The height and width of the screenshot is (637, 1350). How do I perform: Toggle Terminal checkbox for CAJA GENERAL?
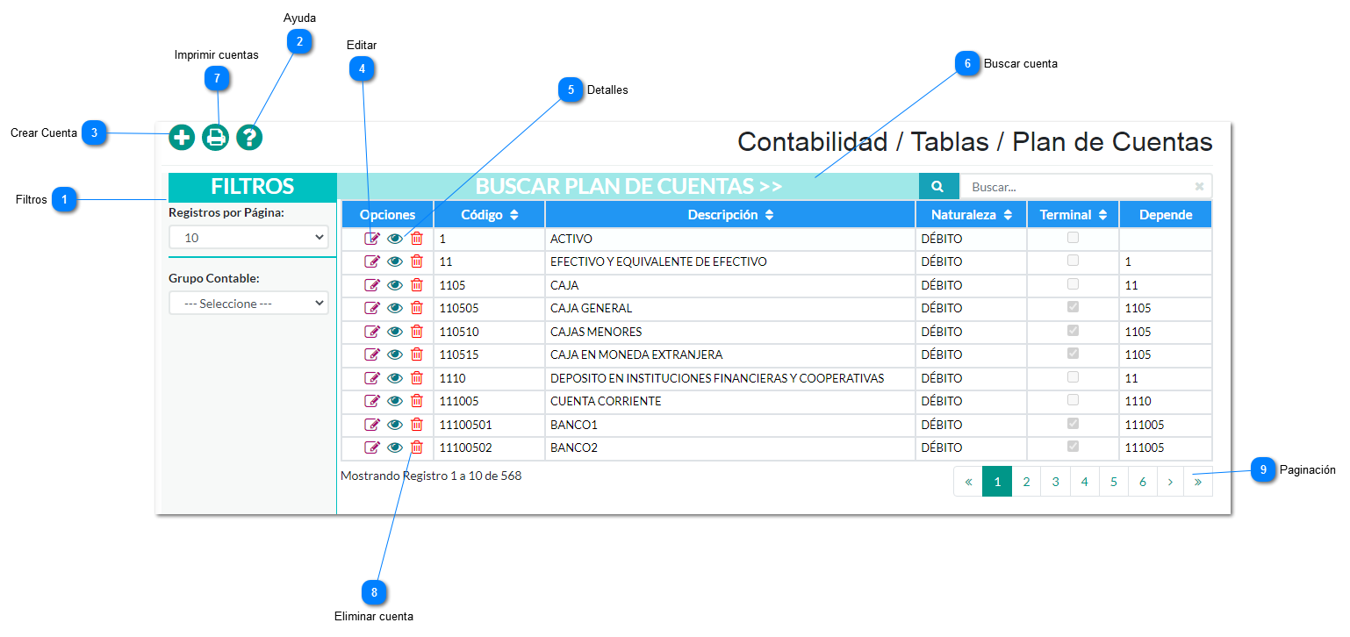[x=1073, y=307]
